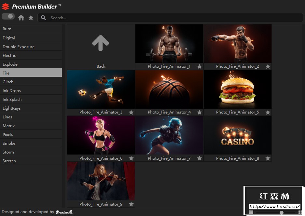Open the Stretch category
This screenshot has height=216, width=305.
(31, 161)
